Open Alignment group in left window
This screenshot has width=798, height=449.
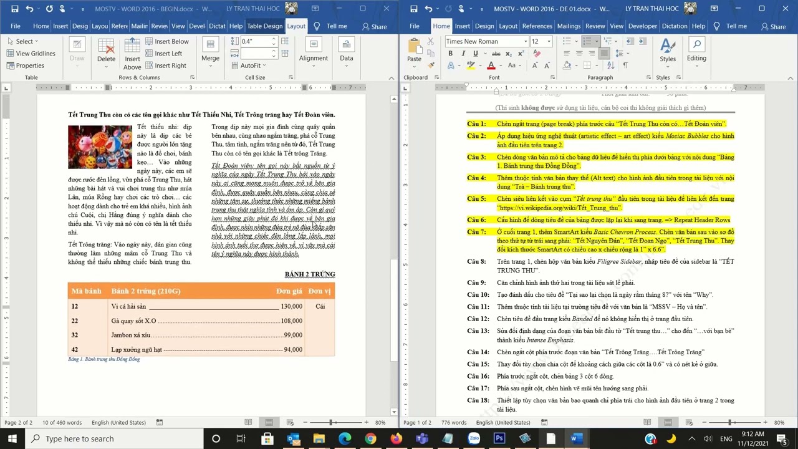314,51
